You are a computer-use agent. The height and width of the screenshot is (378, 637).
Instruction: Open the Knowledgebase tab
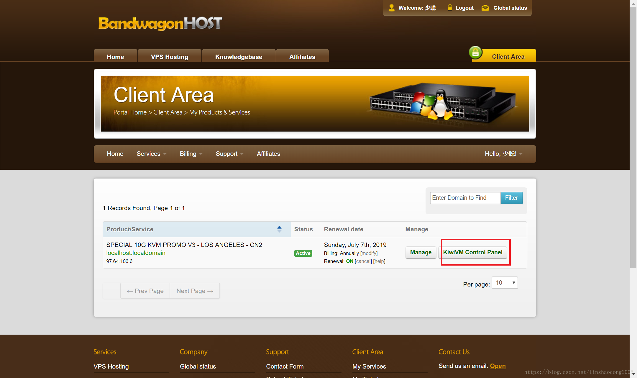[238, 57]
